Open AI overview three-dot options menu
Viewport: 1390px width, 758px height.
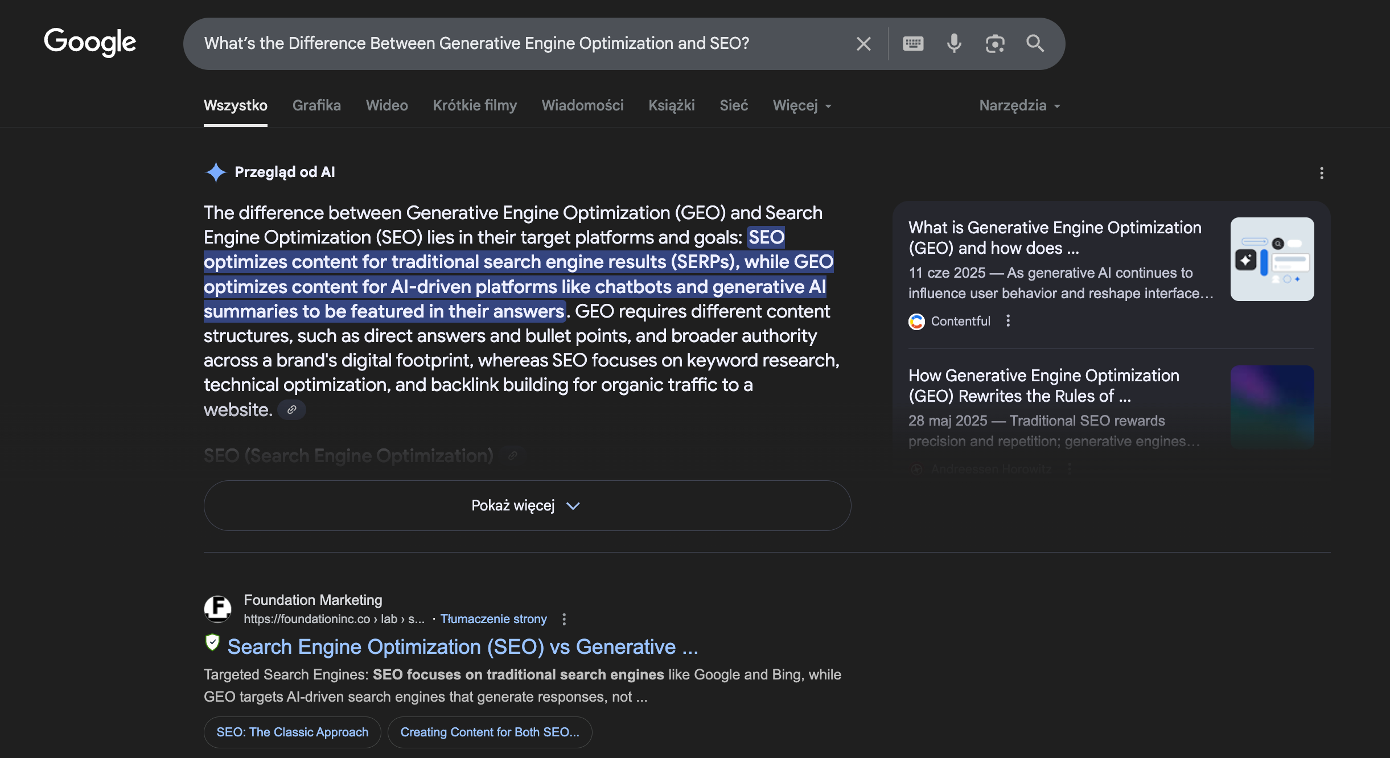1321,173
